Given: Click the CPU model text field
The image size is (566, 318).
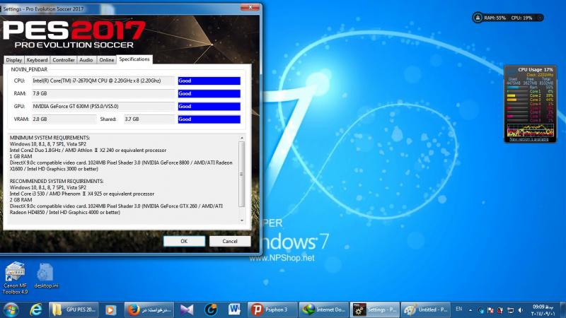Looking at the screenshot, I should pos(103,81).
